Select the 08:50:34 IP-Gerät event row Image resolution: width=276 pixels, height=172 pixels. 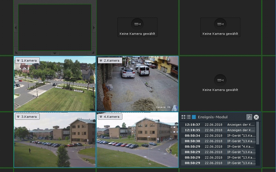point(218,136)
